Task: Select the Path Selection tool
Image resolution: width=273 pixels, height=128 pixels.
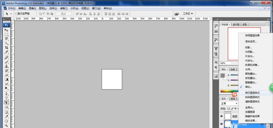Action: tap(7, 102)
